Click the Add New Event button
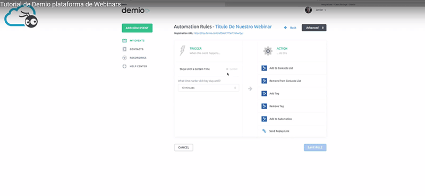425x196 pixels. (137, 28)
